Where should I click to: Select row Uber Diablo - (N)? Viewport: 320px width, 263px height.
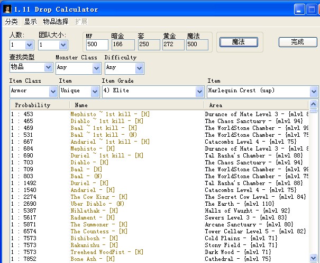(x=159, y=204)
